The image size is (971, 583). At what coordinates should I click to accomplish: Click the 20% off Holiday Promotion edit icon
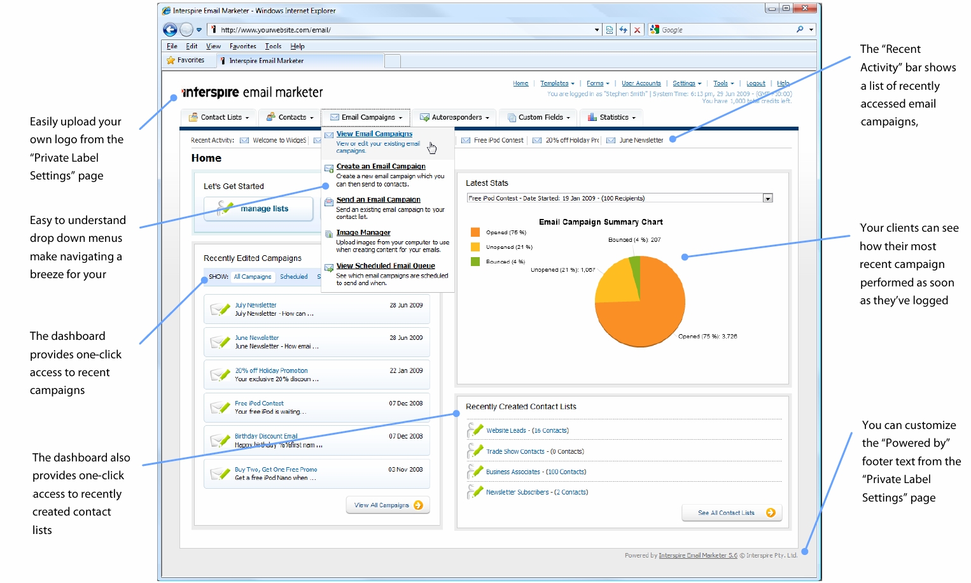pos(220,374)
